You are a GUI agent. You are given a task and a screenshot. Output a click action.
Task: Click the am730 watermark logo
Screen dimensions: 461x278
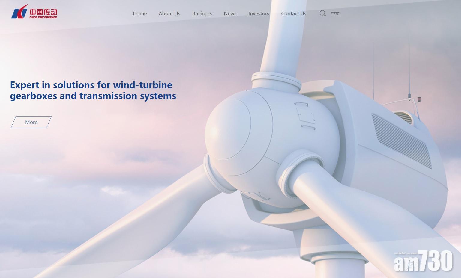click(x=423, y=261)
